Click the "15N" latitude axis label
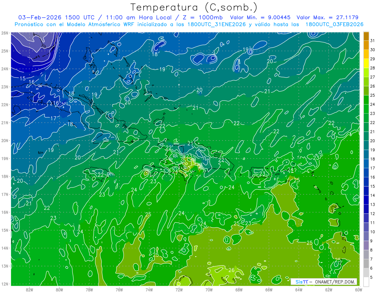Viewport: 381px width, 294px height. click(x=5, y=230)
